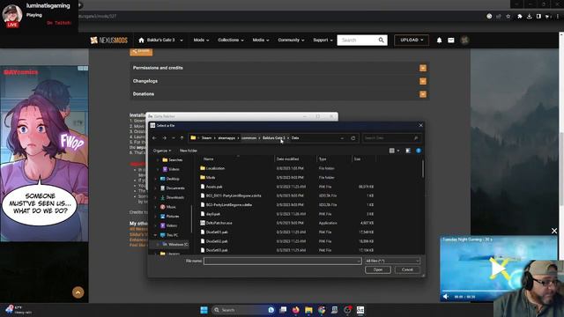This screenshot has width=564, height=317.
Task: Open the Nexus Mods messages envelope
Action: (x=450, y=41)
